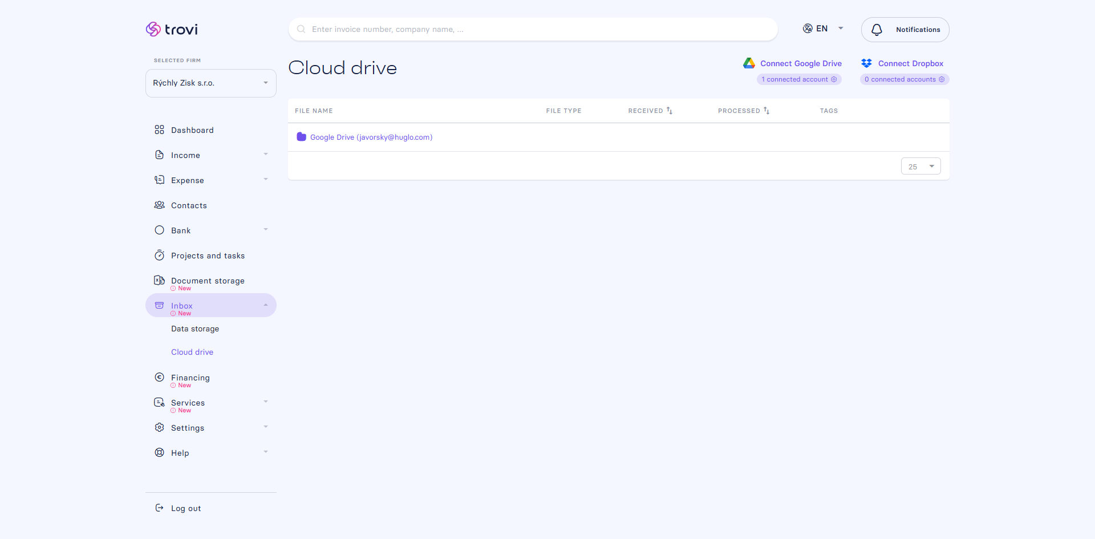Click the trovi logo
Screen dimensions: 1095x539
tap(172, 29)
